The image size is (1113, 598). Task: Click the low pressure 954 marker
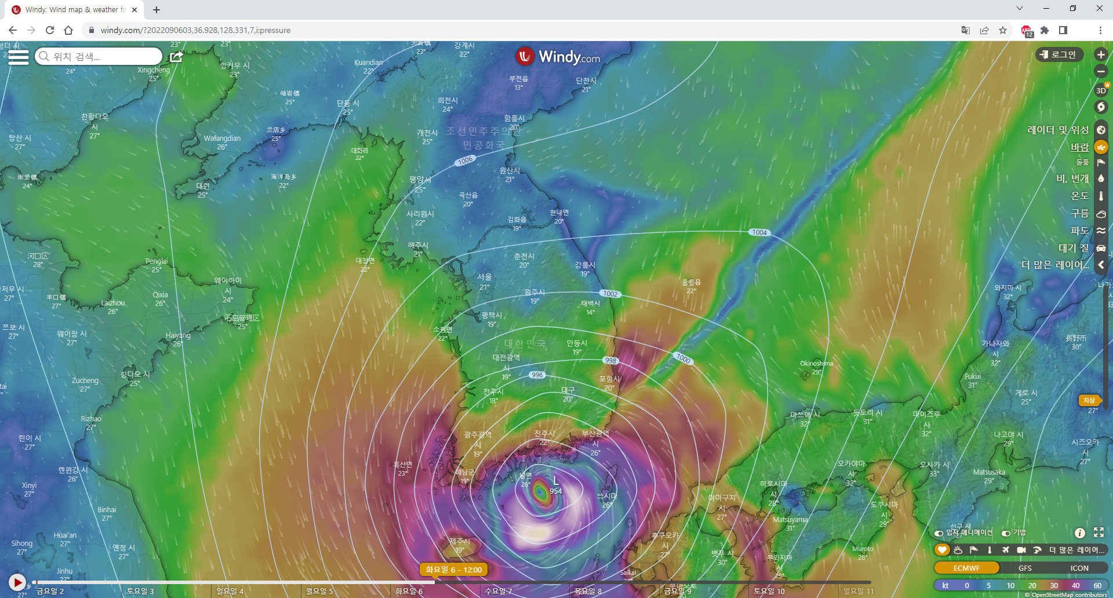555,486
